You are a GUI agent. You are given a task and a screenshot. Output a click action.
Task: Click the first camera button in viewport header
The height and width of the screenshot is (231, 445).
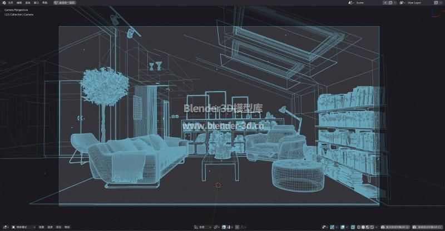[x=395, y=227]
